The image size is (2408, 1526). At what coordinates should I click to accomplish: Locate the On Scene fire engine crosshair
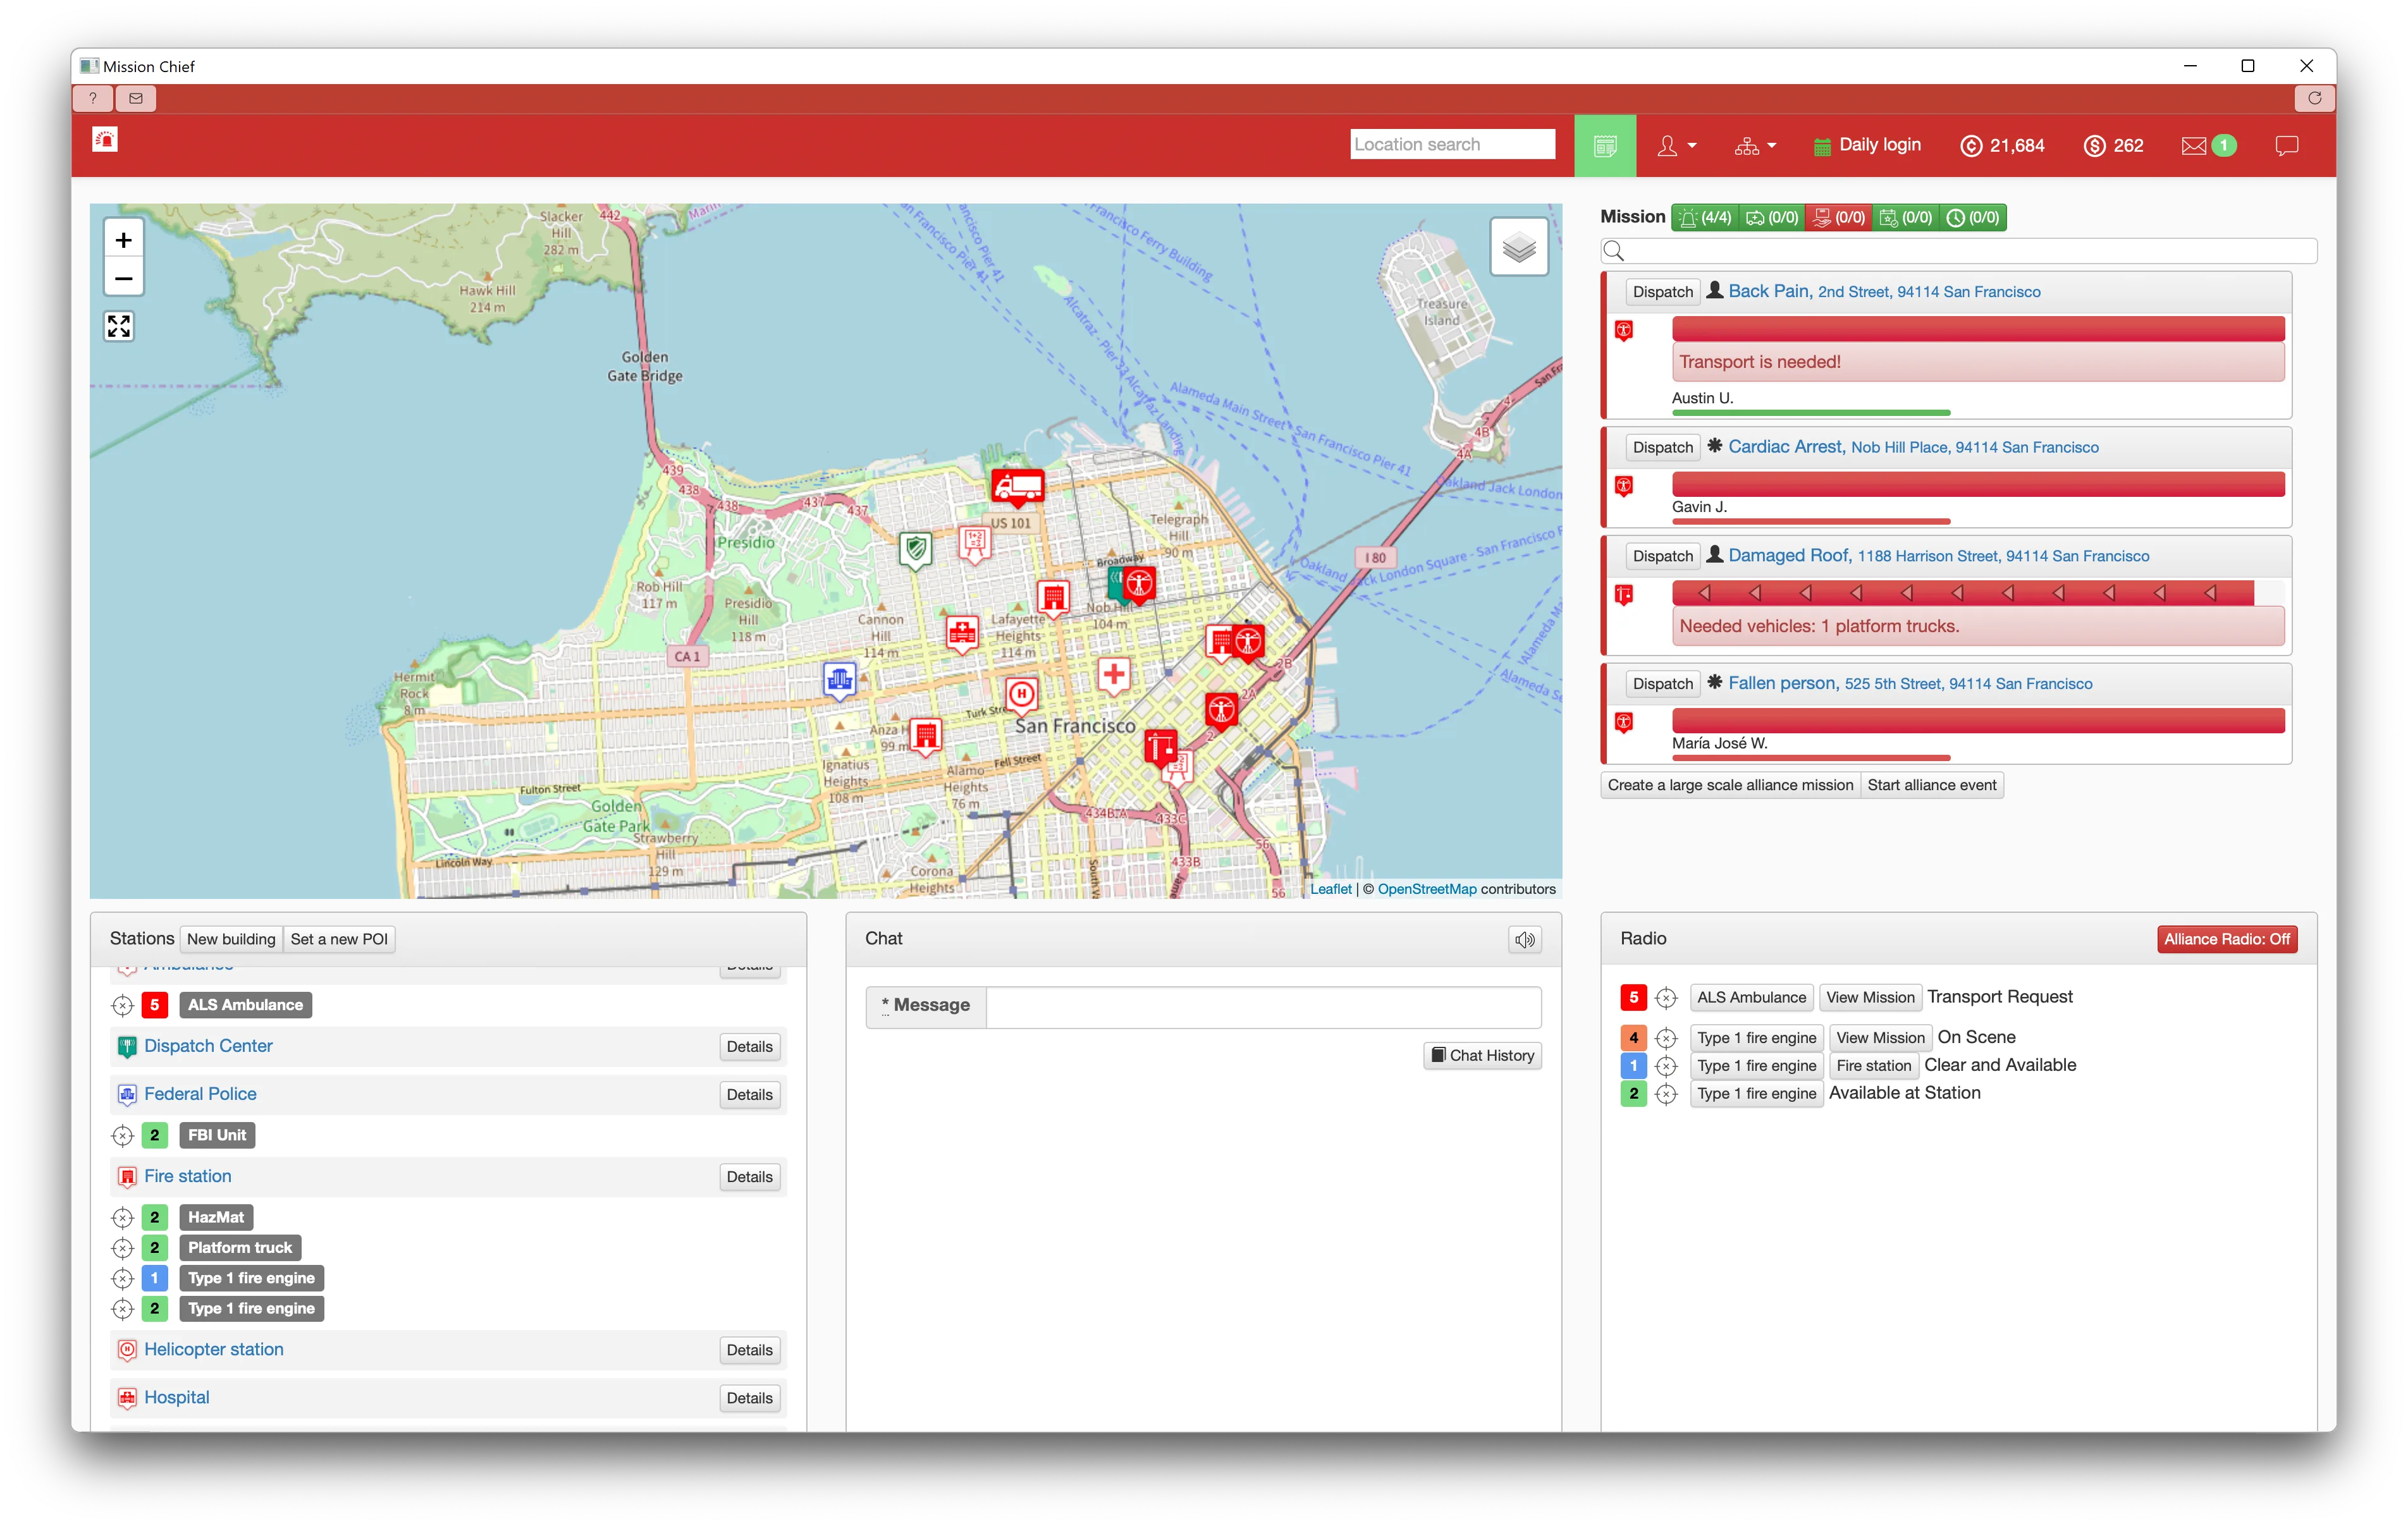(1665, 1038)
